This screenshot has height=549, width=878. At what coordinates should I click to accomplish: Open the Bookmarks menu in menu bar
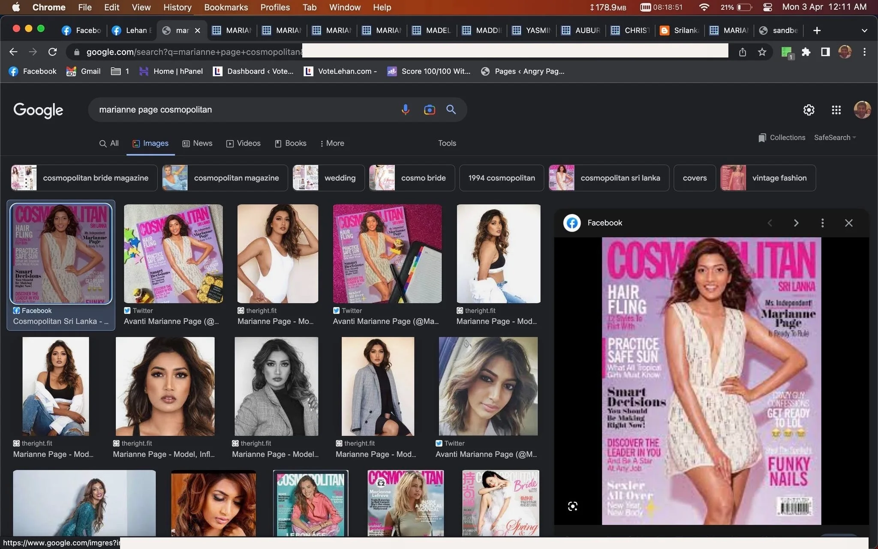coord(226,7)
